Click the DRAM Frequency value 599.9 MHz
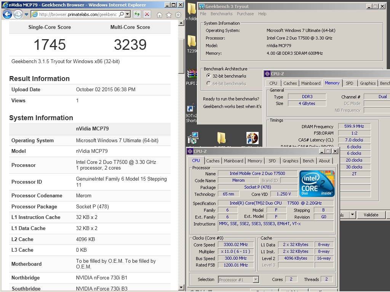Viewport: 390px width, 292px height. pos(354,126)
